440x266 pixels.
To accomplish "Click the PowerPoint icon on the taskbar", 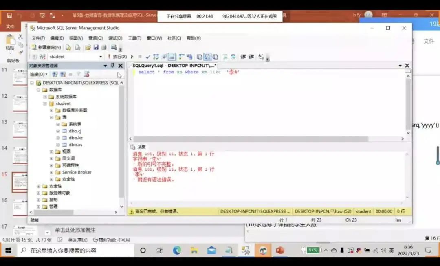I will pyautogui.click(x=279, y=251).
